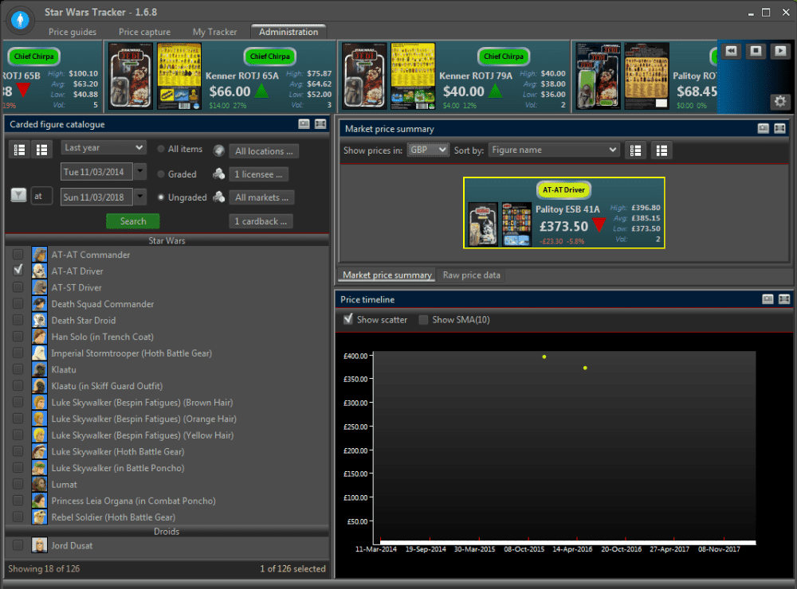Open the Sort by Figure name dropdown
This screenshot has width=797, height=589.
click(554, 150)
